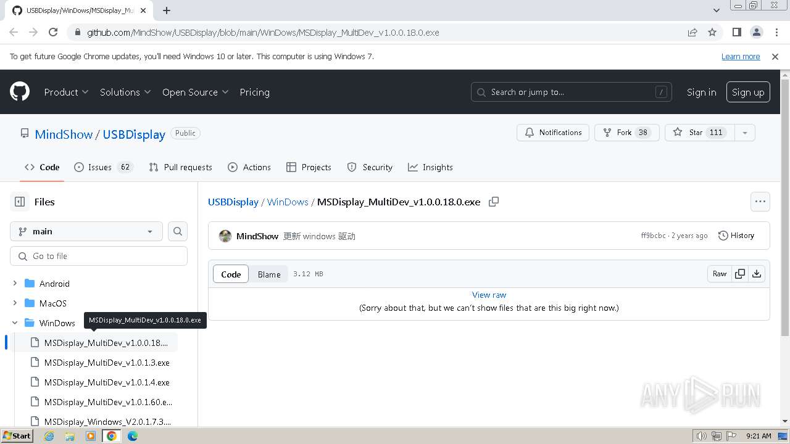This screenshot has width=790, height=444.
Task: Expand the Product menu
Action: tap(66, 92)
